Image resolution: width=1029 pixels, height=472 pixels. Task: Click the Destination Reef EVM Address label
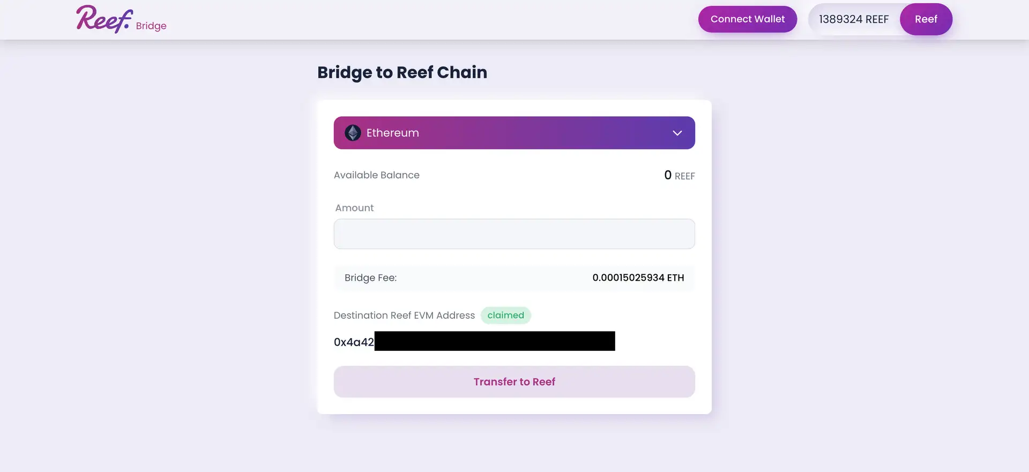click(x=404, y=316)
